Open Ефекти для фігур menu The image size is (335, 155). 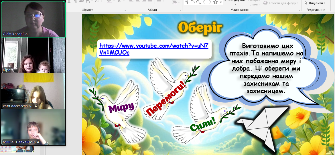coord(281,3)
